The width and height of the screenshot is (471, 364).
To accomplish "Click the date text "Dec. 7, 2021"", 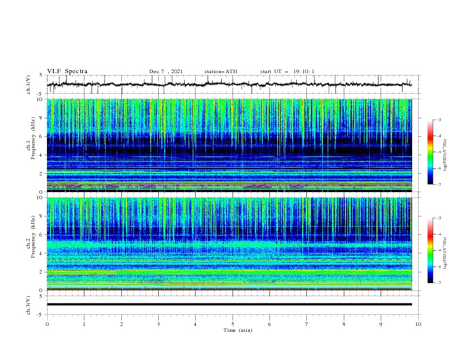I will [x=166, y=71].
